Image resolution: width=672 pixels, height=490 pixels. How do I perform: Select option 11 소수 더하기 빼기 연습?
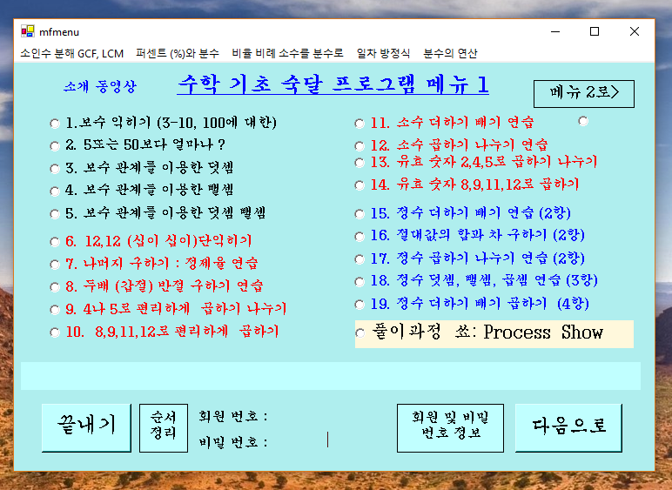click(x=360, y=124)
